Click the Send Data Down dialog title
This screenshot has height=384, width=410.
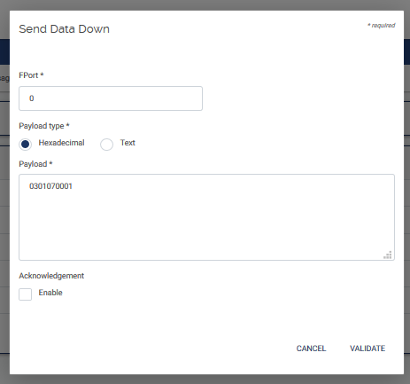(65, 29)
